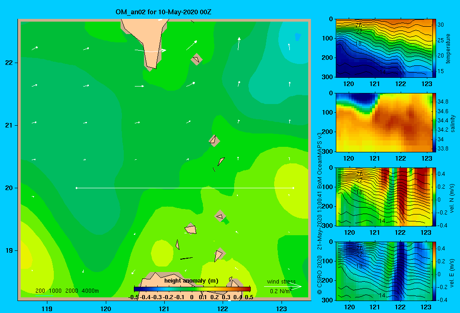Screen dimensions: 460x313
Task: Click the '14' contour label in the temperature panel
Action: pyautogui.click(x=382, y=72)
